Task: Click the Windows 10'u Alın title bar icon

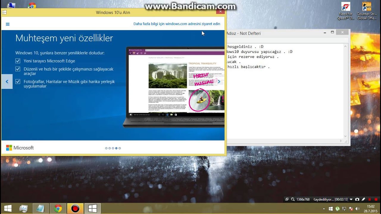Action: coord(4,12)
